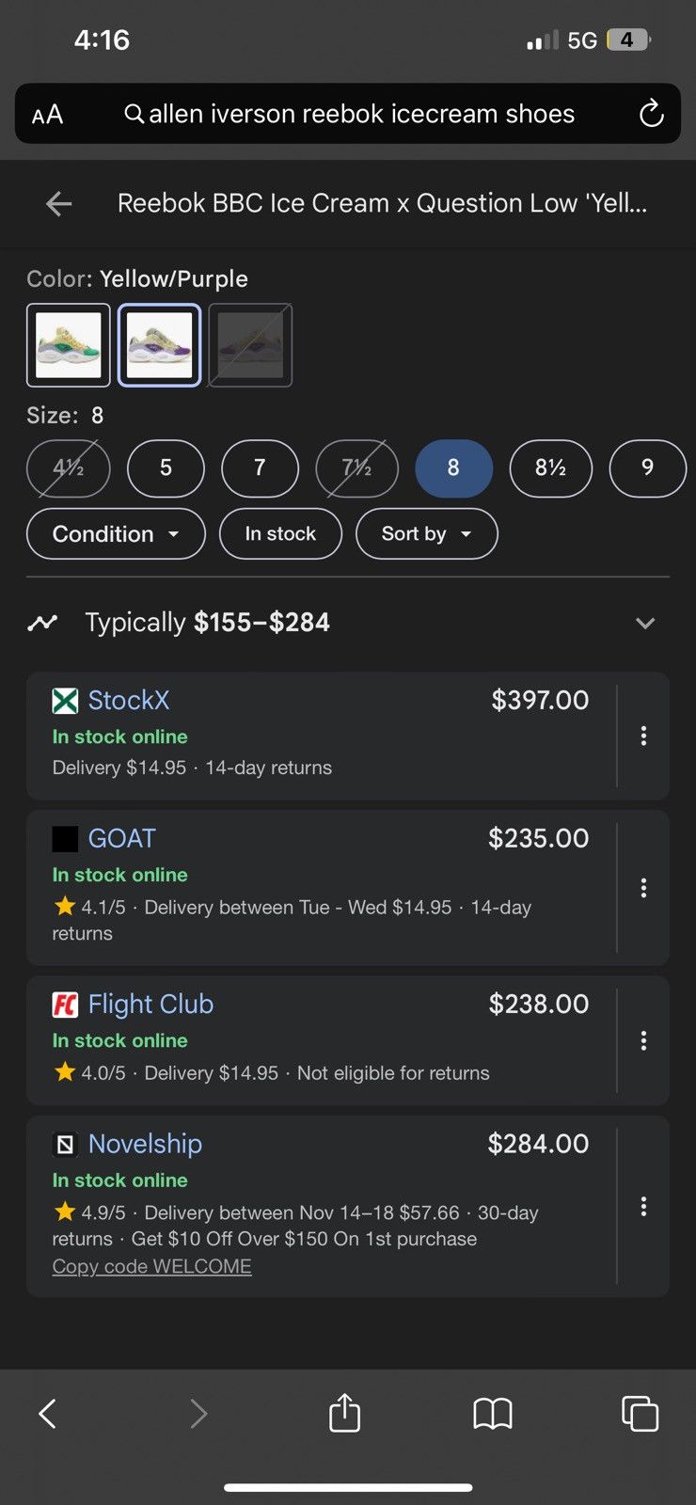Image resolution: width=696 pixels, height=1505 pixels.
Task: Open three-dot menu for StockX listing
Action: coord(643,736)
